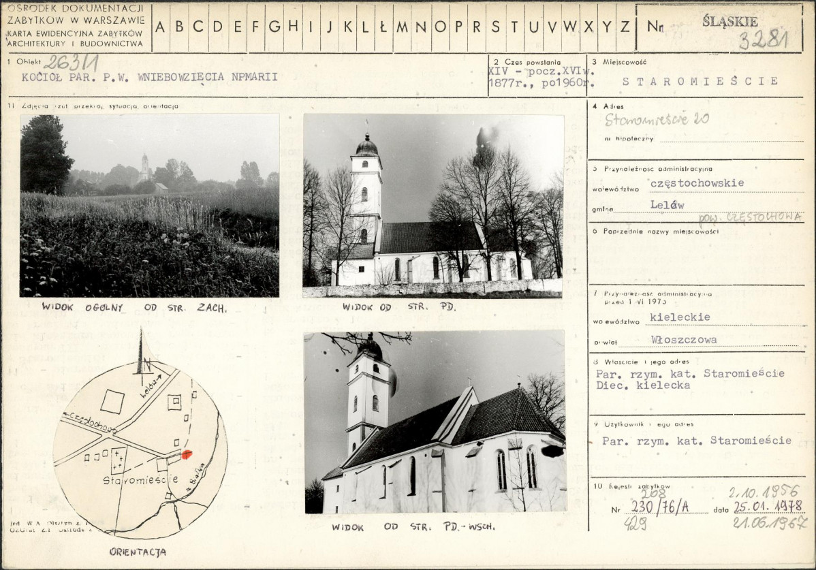Screen dimensions: 816x570
Task: Open the south-east view church photo
Action: [x=435, y=422]
